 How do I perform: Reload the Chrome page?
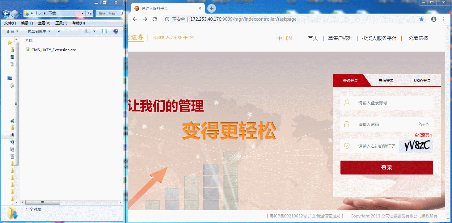coord(155,19)
